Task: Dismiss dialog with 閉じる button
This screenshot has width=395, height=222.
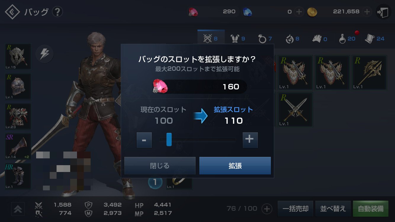Action: point(160,166)
